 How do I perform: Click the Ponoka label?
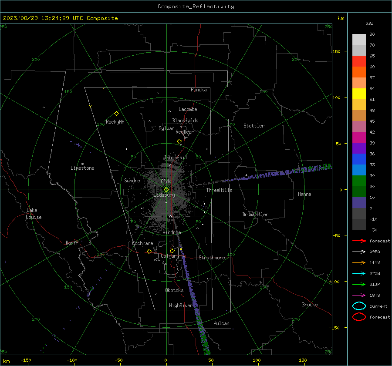199,90
